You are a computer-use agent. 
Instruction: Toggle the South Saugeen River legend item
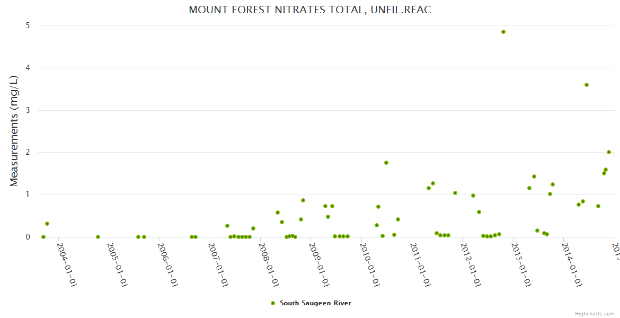pos(315,303)
